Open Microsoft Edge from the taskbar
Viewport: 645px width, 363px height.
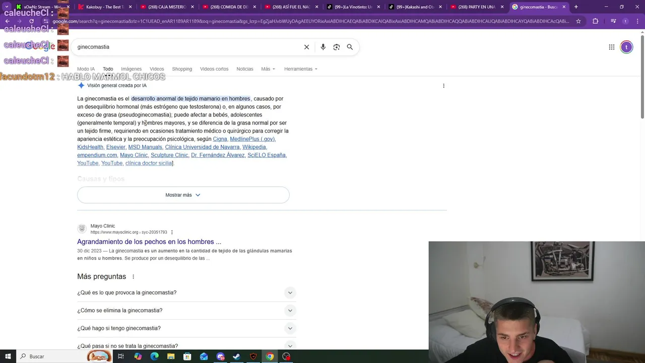(x=154, y=356)
